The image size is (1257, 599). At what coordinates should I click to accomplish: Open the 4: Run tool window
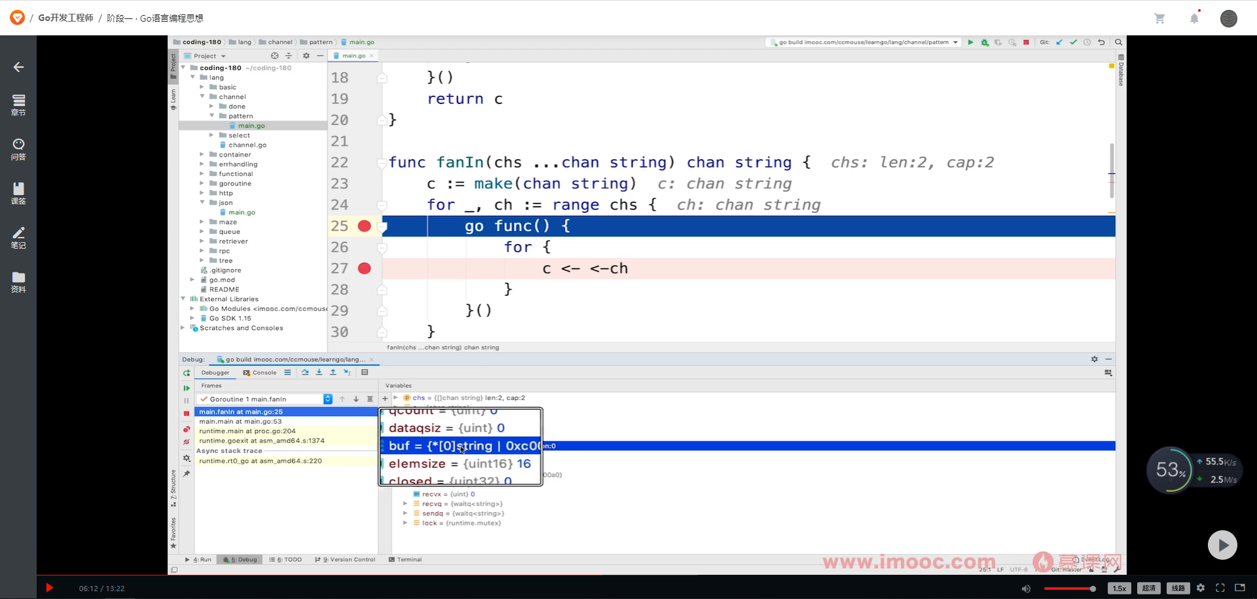pos(198,560)
